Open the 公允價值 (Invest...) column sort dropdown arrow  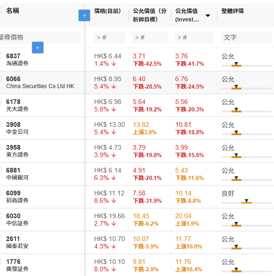click(208, 15)
